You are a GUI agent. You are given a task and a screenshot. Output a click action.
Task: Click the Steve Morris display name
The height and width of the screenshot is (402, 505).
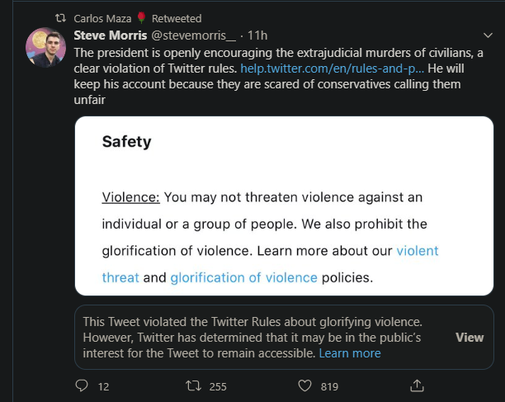coord(110,35)
